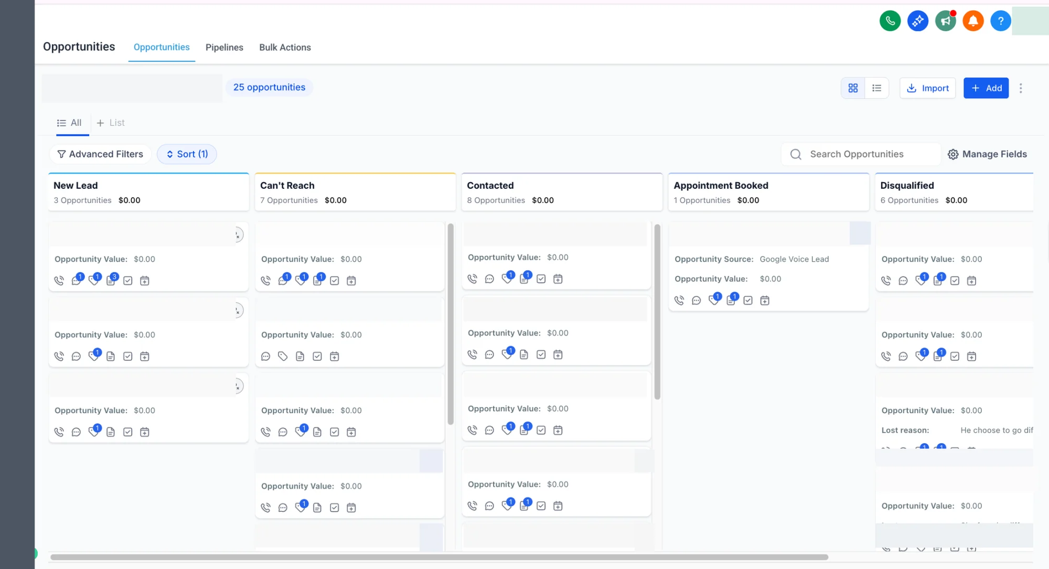Open the blue help question mark icon

(x=1000, y=21)
